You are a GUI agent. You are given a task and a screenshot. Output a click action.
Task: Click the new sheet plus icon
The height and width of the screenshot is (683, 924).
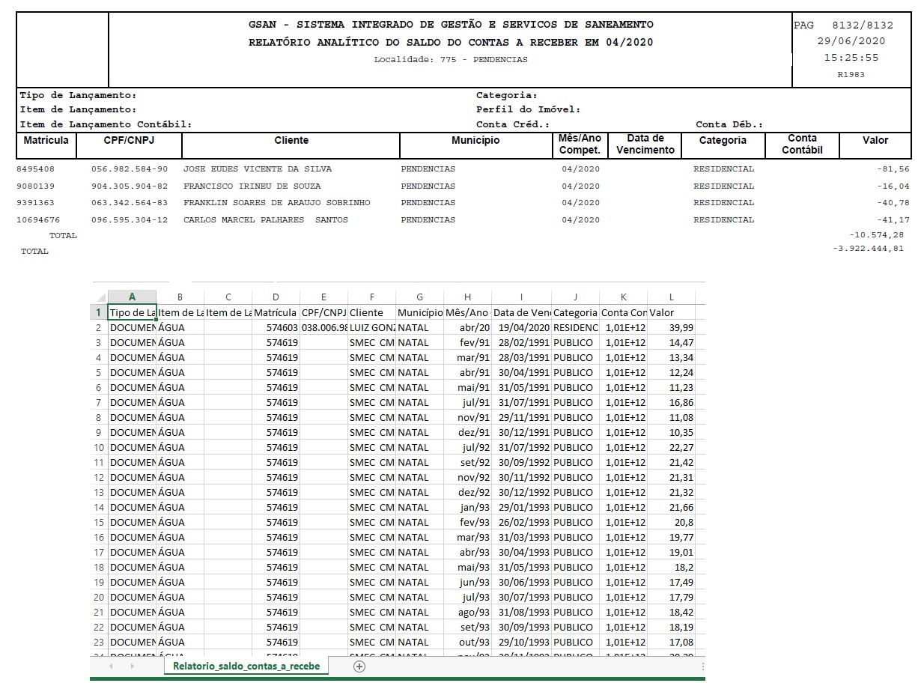pyautogui.click(x=359, y=666)
